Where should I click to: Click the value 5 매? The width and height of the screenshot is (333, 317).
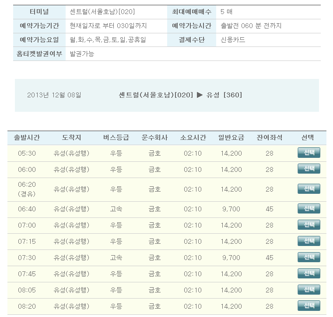tap(226, 12)
